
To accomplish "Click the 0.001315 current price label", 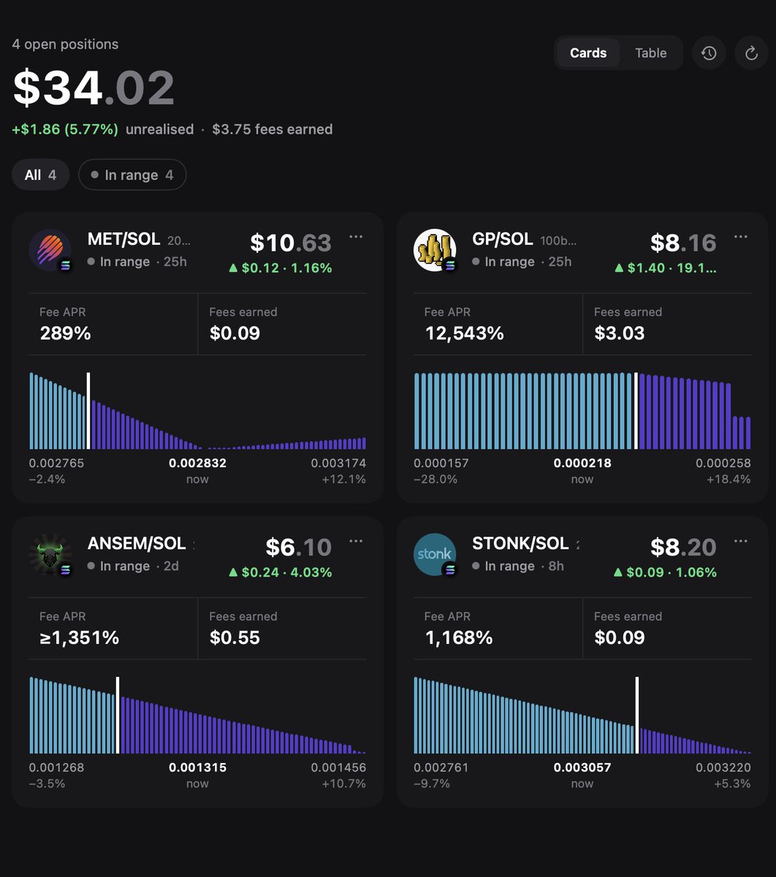I will point(197,767).
